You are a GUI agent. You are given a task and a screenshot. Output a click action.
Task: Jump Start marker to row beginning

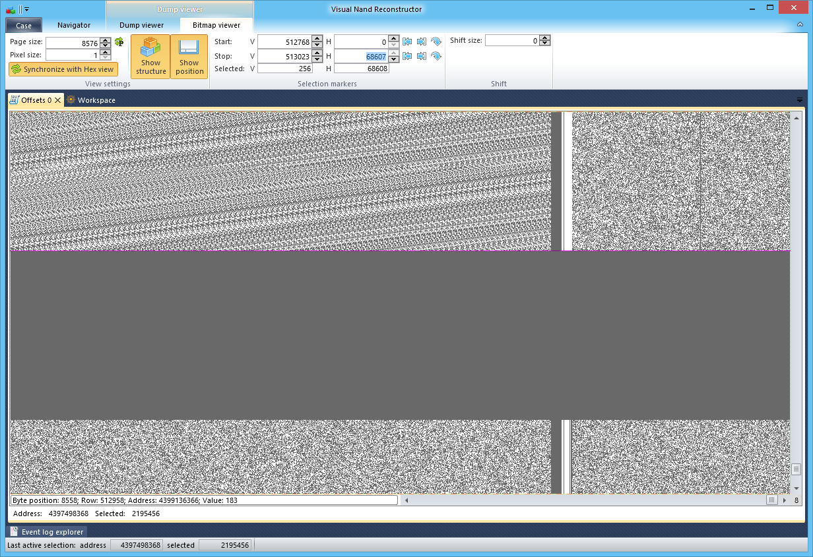(x=407, y=41)
